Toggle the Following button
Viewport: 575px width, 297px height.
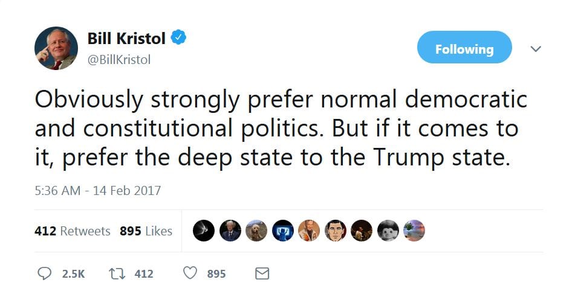pyautogui.click(x=464, y=48)
